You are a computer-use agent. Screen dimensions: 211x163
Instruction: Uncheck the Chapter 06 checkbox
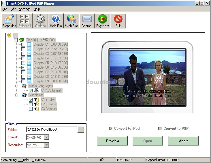coord(23,67)
